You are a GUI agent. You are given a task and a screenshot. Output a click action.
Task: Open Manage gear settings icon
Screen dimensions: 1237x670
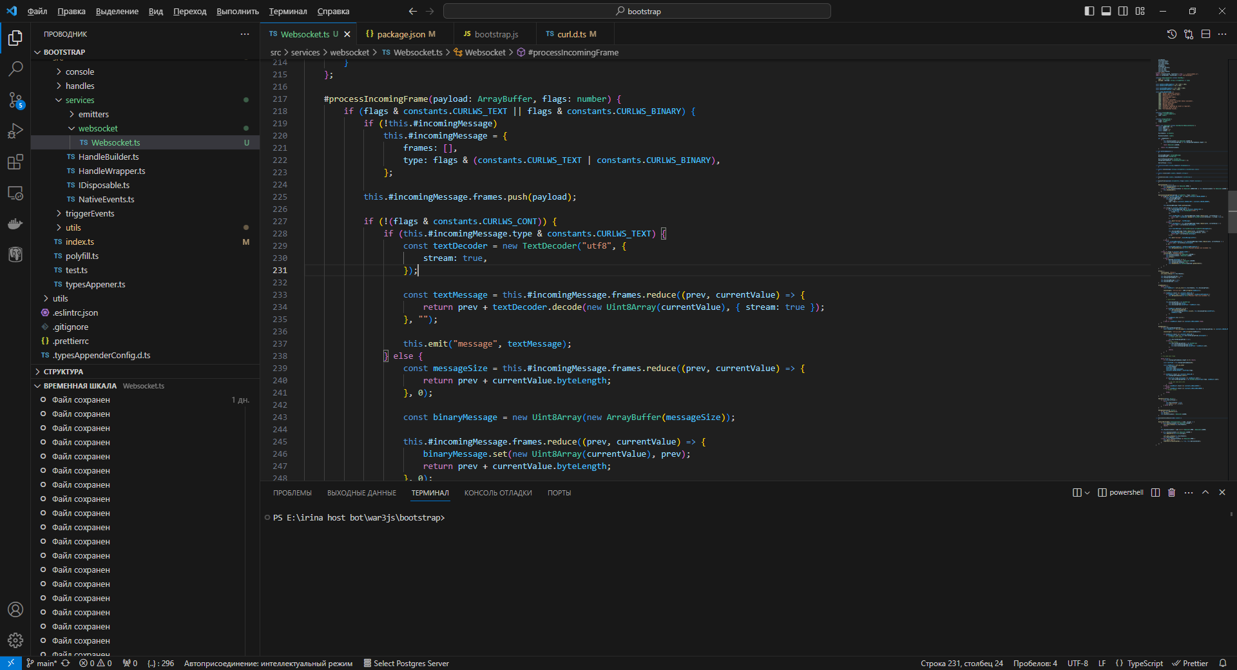[x=15, y=640]
